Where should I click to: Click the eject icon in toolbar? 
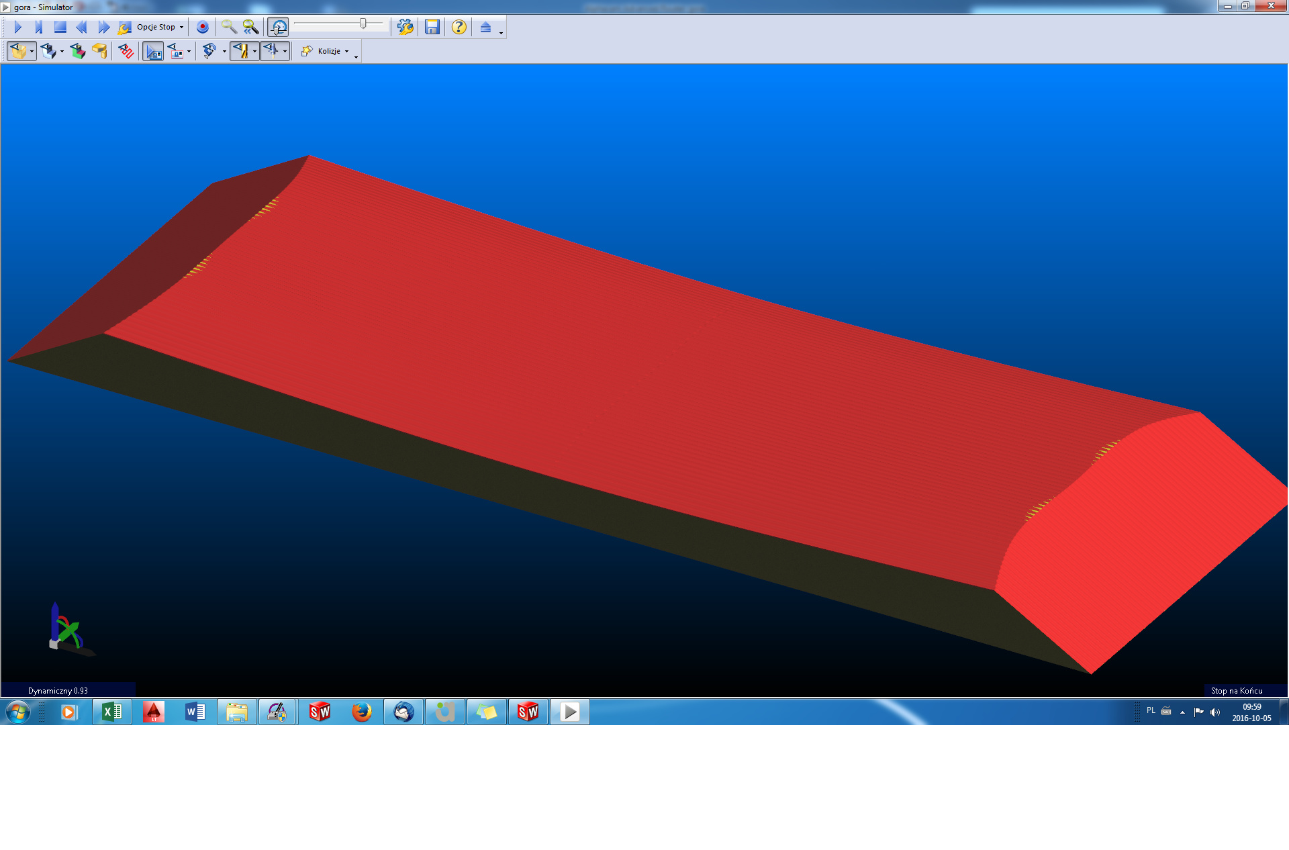pyautogui.click(x=485, y=28)
